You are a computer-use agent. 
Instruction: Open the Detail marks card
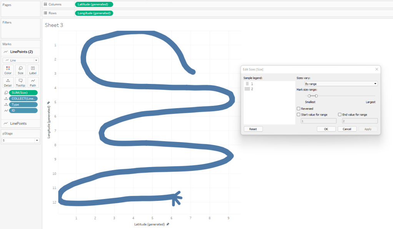coord(8,82)
